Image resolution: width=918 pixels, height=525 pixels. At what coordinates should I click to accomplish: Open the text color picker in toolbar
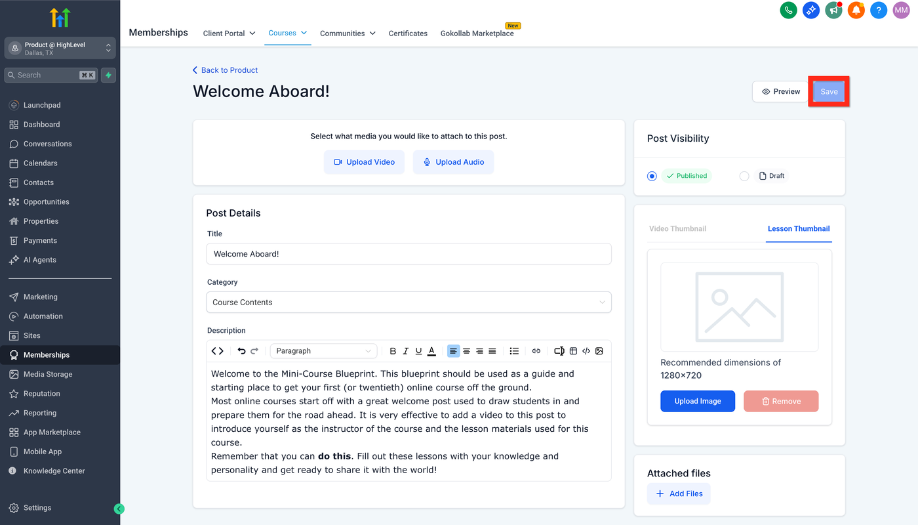(431, 351)
